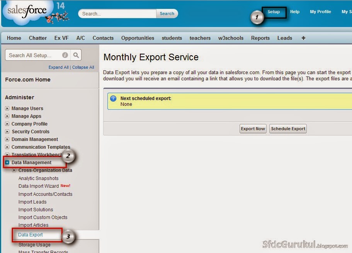The height and width of the screenshot is (253, 352).
Task: Switch to the Ex VF tab
Action: pos(61,38)
